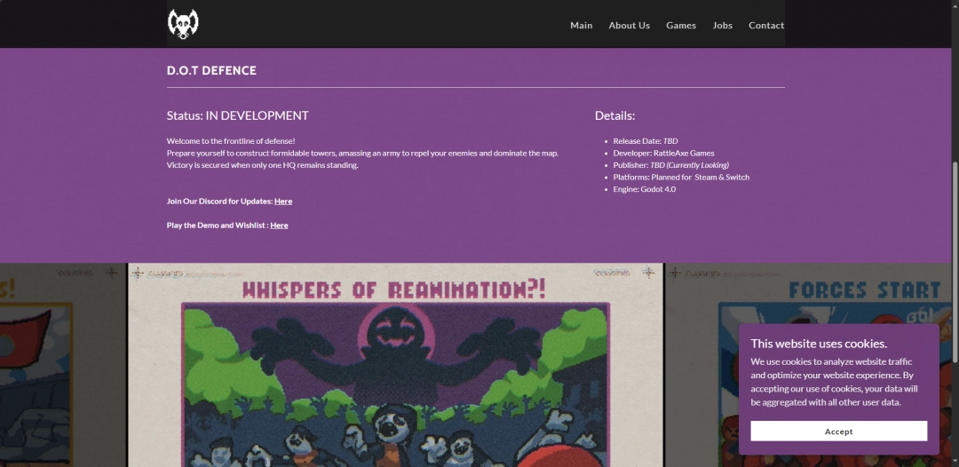Image resolution: width=959 pixels, height=467 pixels.
Task: Click the 'This website uses cookies' title
Action: 818,344
